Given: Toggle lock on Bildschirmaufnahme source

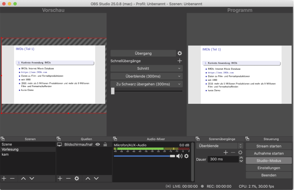Looking at the screenshot, I should point(105,144).
